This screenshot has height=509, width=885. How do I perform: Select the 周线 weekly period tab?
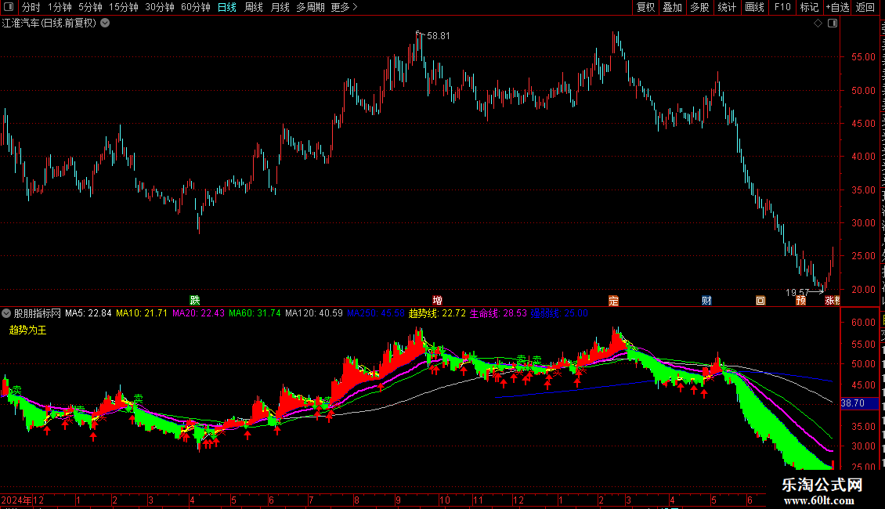coord(254,7)
